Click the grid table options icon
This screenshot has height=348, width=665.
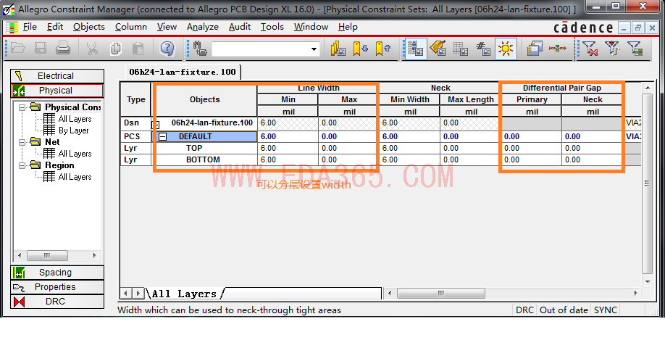coord(460,49)
